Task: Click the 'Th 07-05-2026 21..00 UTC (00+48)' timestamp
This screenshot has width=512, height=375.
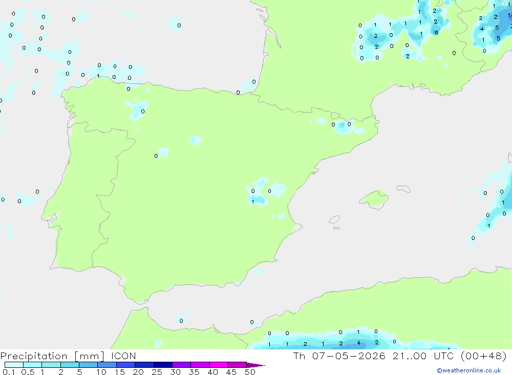Action: point(400,356)
